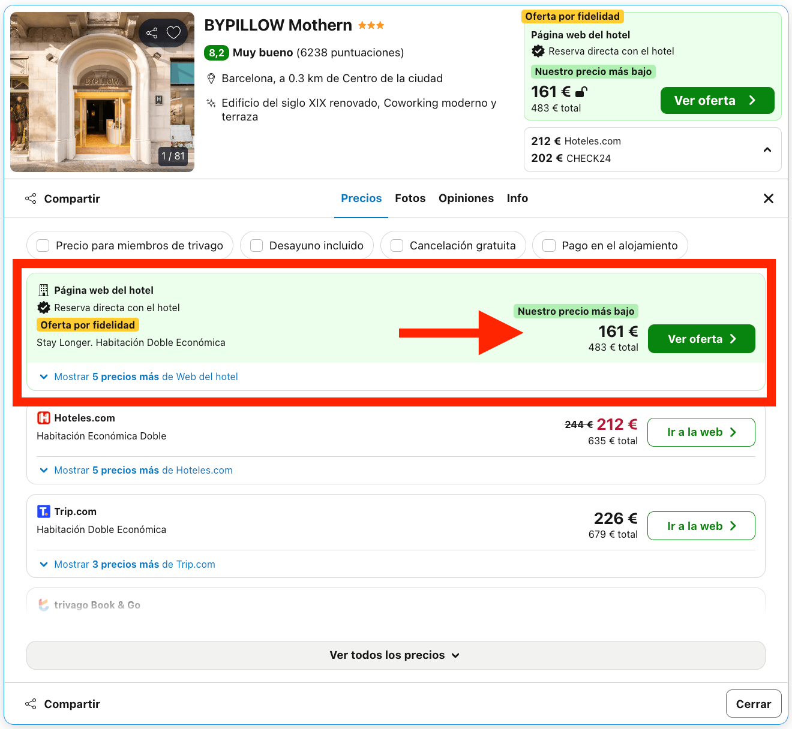Image resolution: width=792 pixels, height=729 pixels.
Task: Click share icon beside top Compartir
Action: [x=31, y=198]
